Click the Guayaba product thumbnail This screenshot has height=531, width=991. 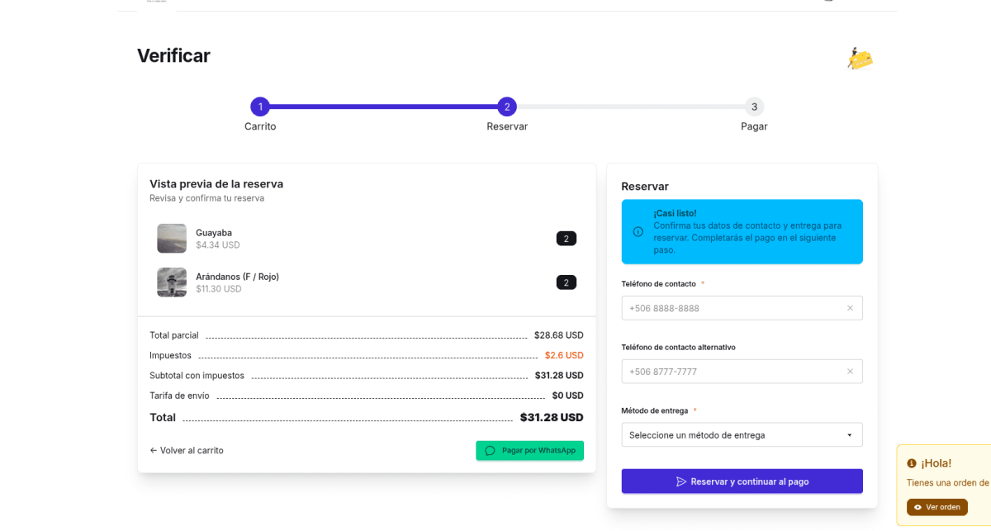tap(171, 238)
